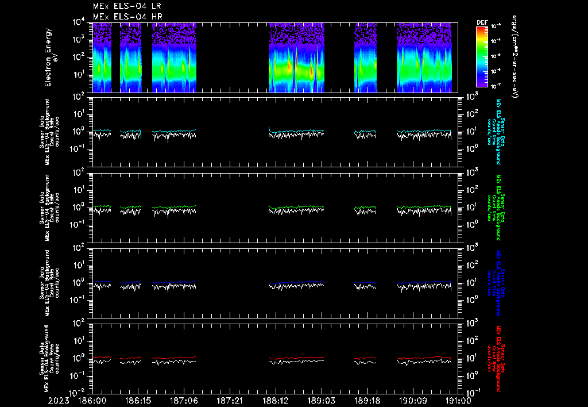Click the 10^4 tick on Electron Energy axis

(x=79, y=22)
